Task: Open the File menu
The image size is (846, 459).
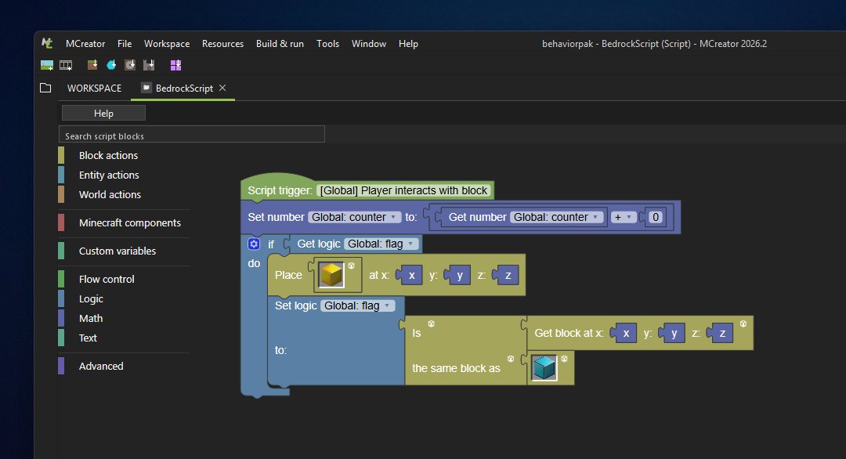Action: [125, 44]
